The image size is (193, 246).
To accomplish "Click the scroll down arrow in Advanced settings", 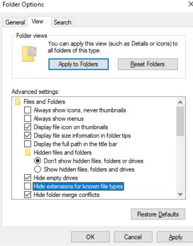I will pyautogui.click(x=180, y=194).
